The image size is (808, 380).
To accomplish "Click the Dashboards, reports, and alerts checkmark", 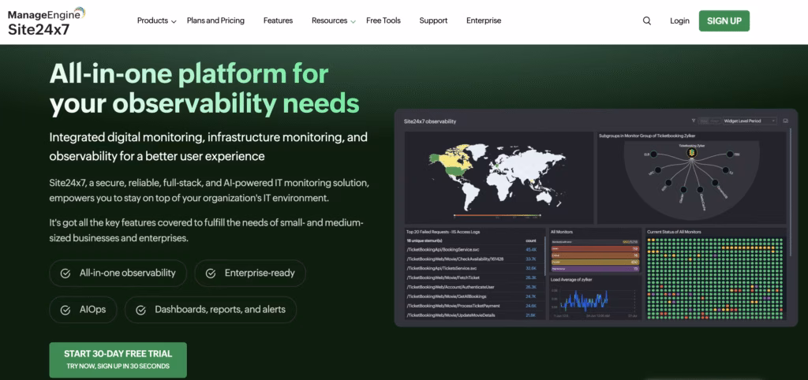I will (x=140, y=310).
